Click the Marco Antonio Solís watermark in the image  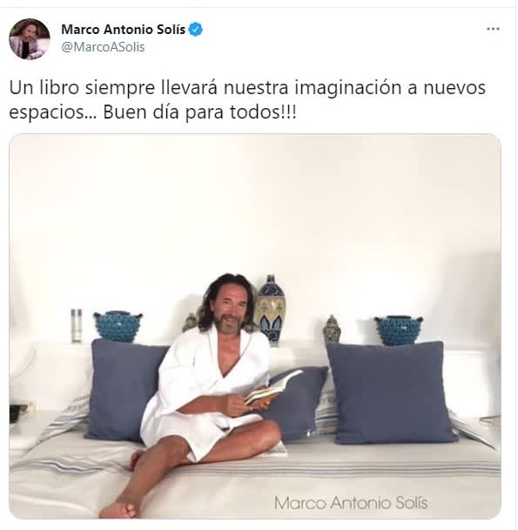click(351, 503)
